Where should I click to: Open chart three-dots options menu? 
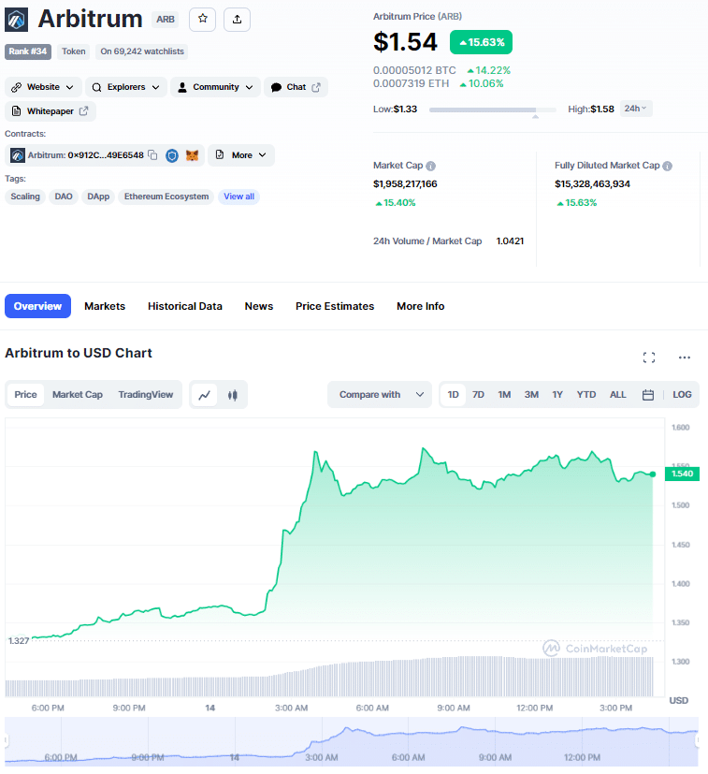click(x=685, y=357)
